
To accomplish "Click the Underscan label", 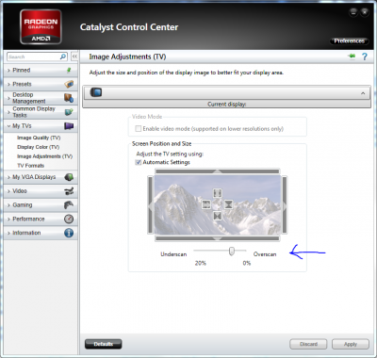I will click(173, 254).
